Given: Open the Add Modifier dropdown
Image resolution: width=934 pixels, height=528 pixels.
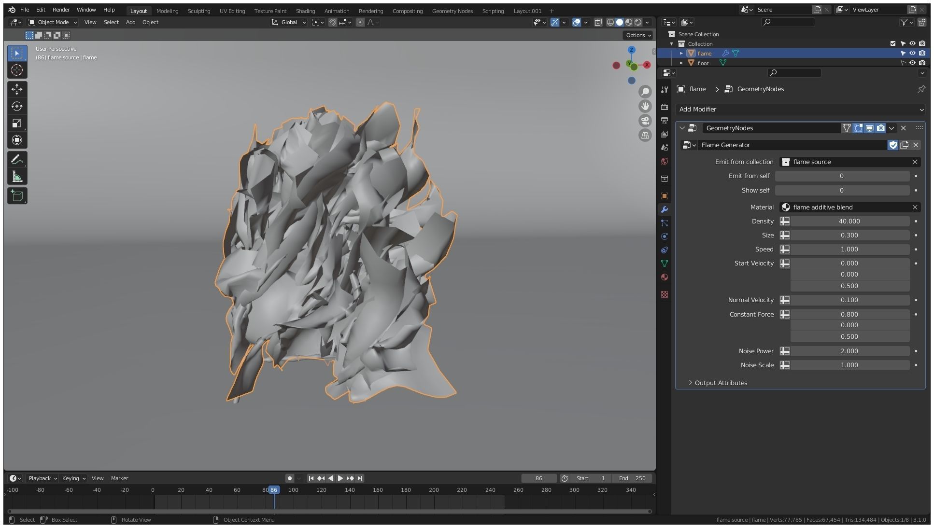Looking at the screenshot, I should click(800, 110).
